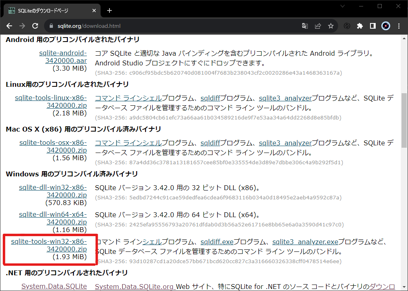
Task: Open sqlite3_analyzer.exe link in Windows section
Action: point(305,242)
